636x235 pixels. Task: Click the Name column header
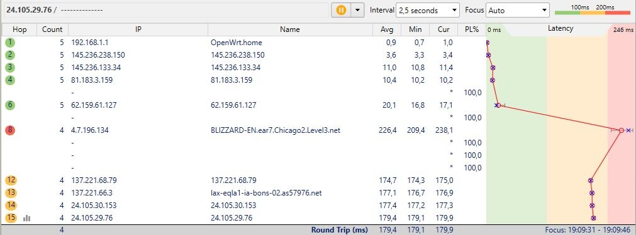pos(290,29)
